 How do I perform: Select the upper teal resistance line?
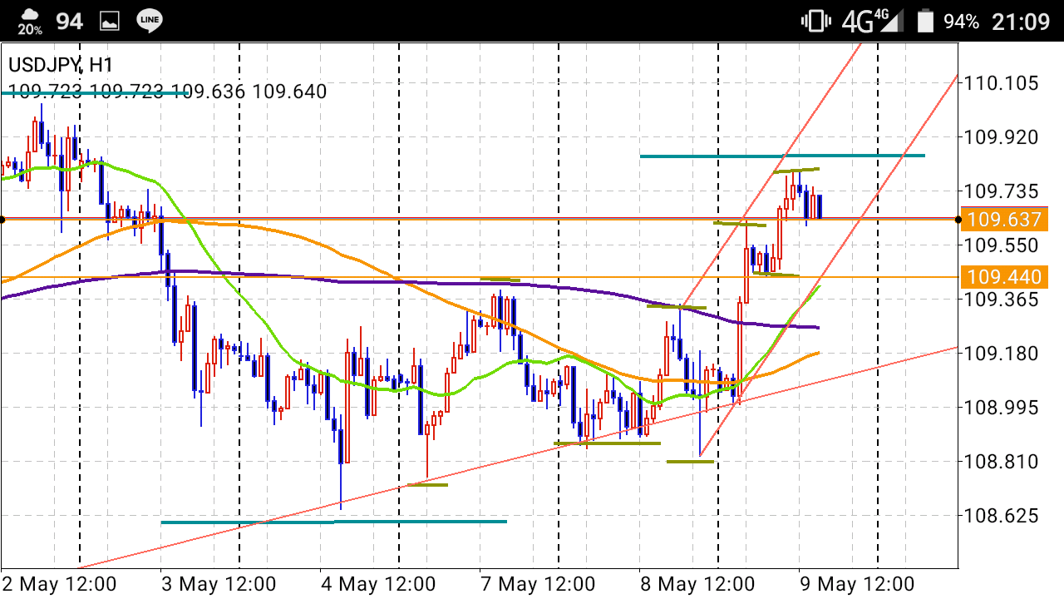pos(782,156)
